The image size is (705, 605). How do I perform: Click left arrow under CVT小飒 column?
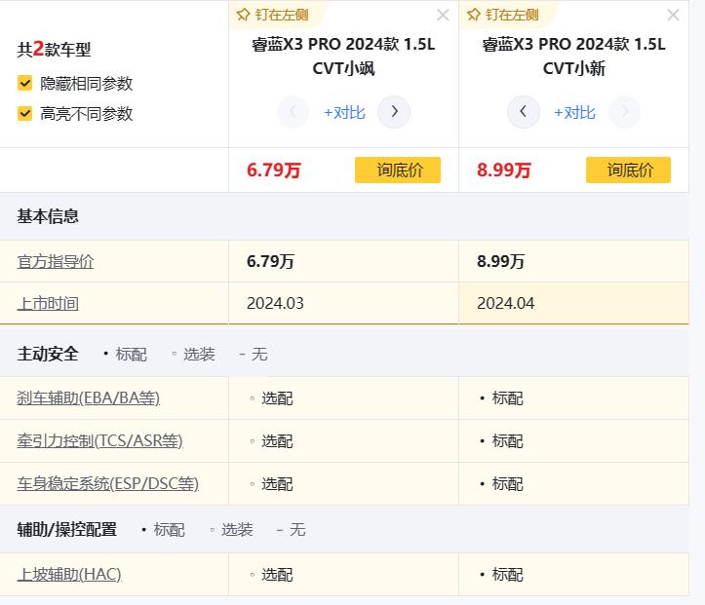(294, 111)
